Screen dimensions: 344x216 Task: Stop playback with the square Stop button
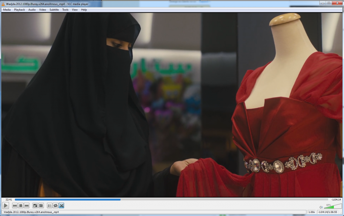(20, 206)
